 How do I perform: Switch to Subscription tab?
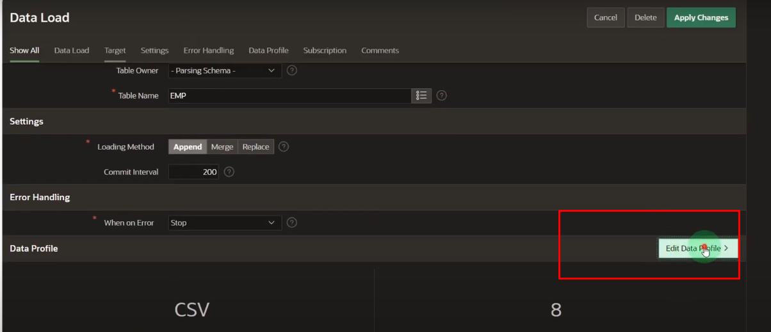pyautogui.click(x=325, y=51)
